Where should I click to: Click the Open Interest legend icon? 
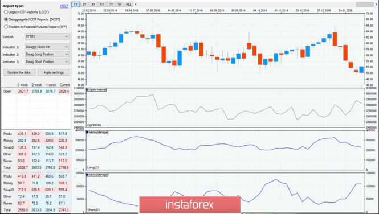point(88,90)
